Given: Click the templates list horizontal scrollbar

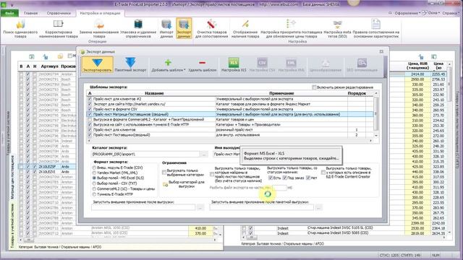Looking at the screenshot, I should 230,141.
